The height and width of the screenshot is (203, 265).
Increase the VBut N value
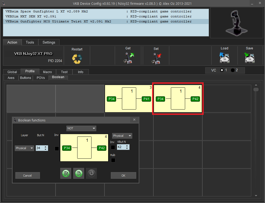tap(127, 146)
